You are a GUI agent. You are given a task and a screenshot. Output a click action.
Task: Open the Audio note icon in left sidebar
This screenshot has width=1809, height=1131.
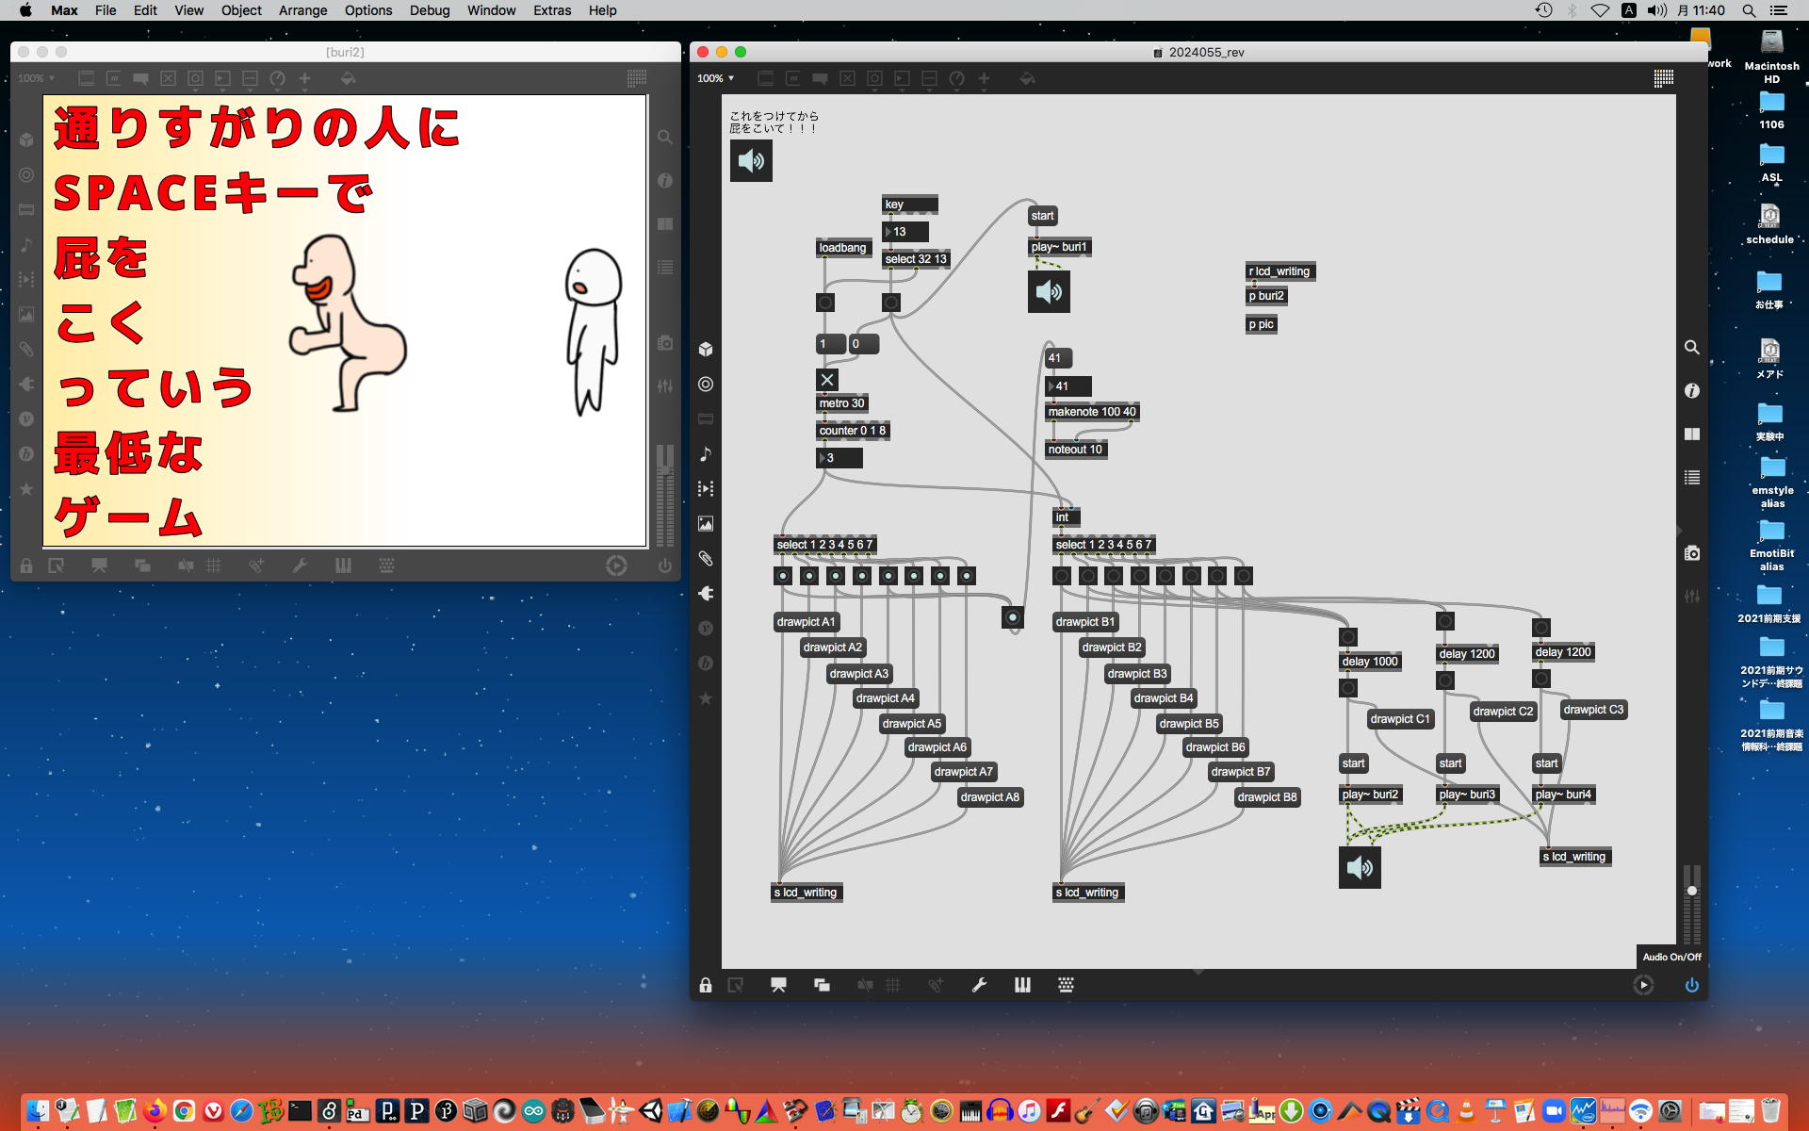(706, 454)
